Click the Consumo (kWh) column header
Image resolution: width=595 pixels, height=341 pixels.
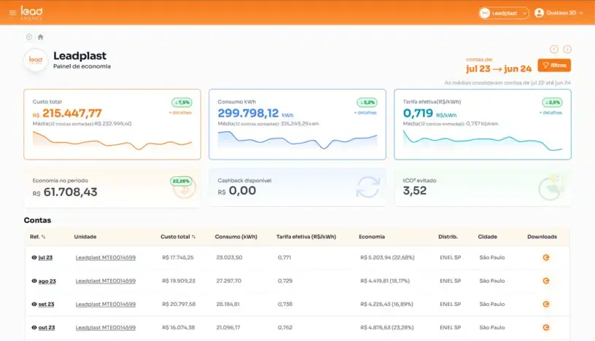tap(236, 237)
